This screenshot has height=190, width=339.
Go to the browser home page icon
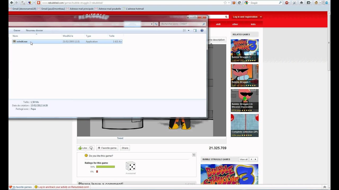point(301,3)
